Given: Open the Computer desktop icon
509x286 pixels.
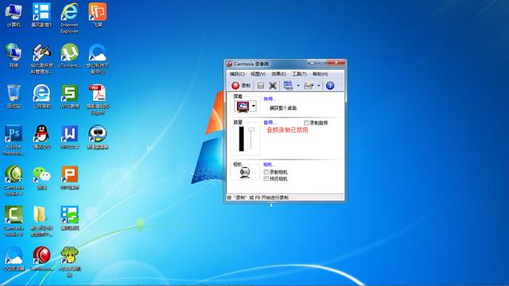Looking at the screenshot, I should point(14,15).
